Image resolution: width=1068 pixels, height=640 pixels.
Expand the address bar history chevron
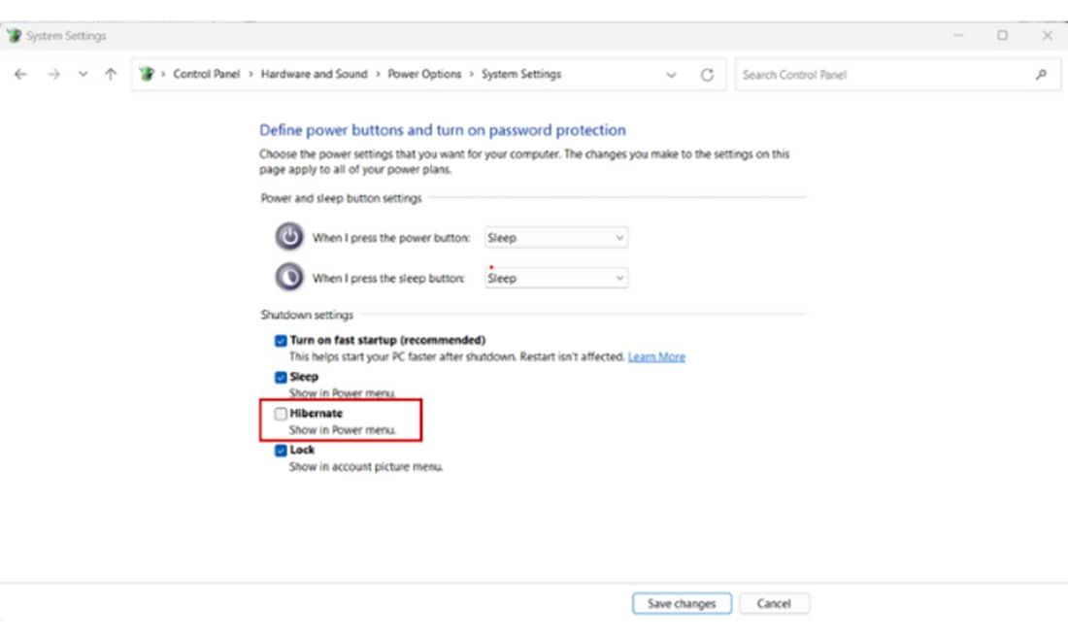tap(671, 75)
